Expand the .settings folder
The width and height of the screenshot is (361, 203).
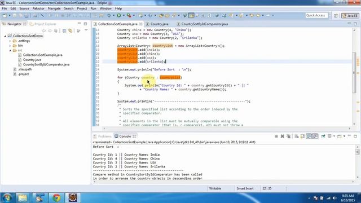coord(10,41)
